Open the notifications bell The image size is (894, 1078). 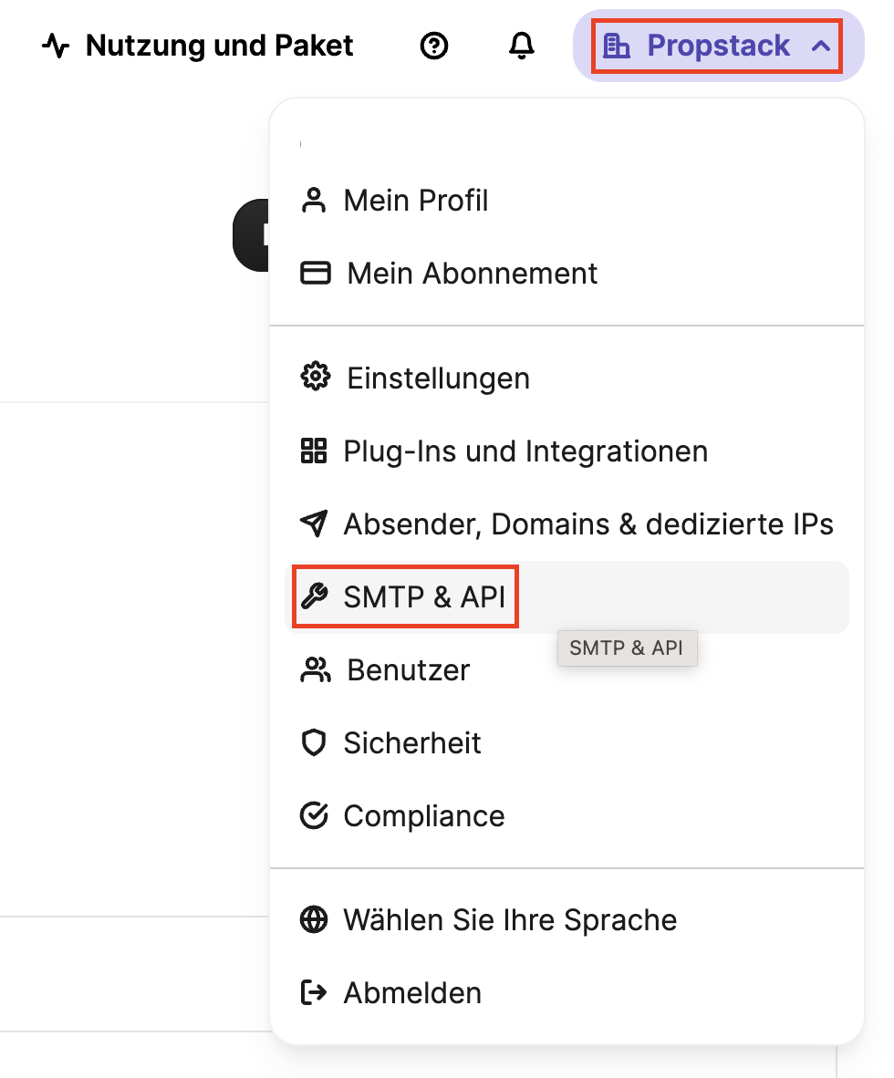(521, 46)
